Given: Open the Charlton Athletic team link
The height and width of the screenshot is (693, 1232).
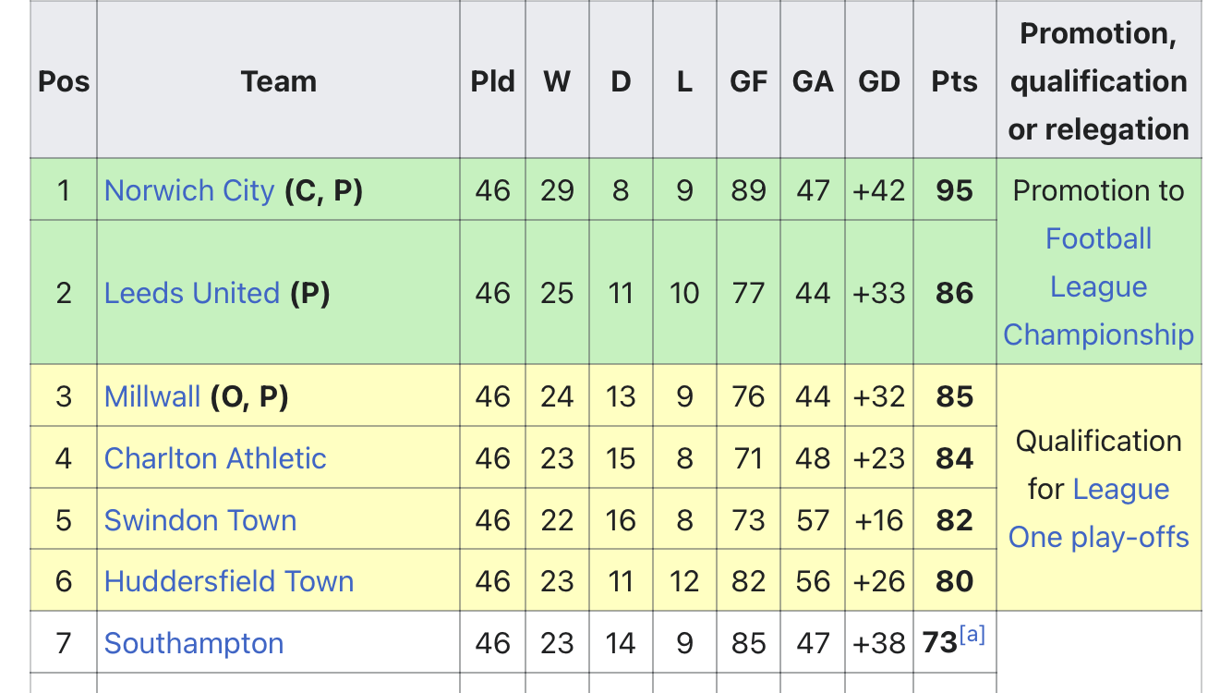Looking at the screenshot, I should 215,458.
